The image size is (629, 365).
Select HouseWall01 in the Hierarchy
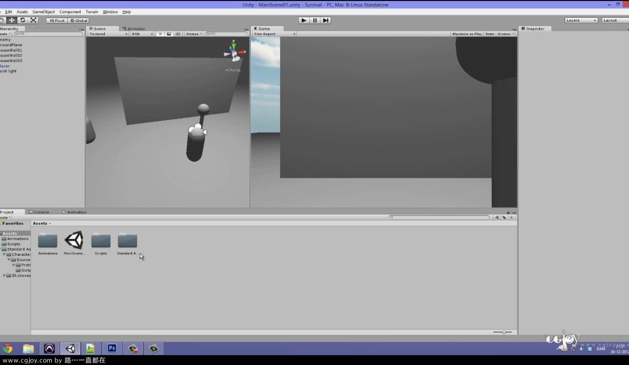tap(11, 50)
